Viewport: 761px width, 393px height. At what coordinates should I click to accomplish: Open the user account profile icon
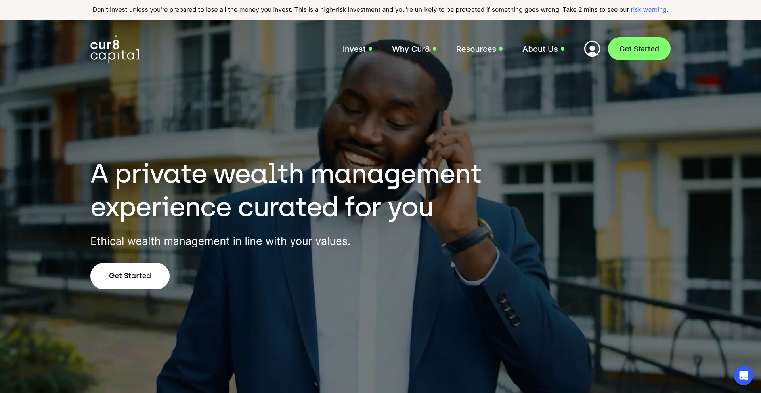tap(592, 49)
